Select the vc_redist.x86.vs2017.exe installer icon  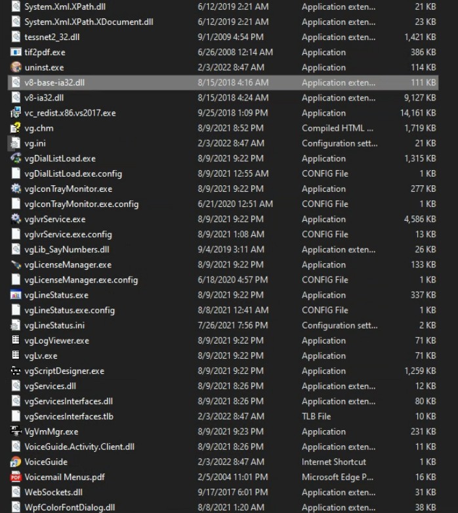point(16,113)
